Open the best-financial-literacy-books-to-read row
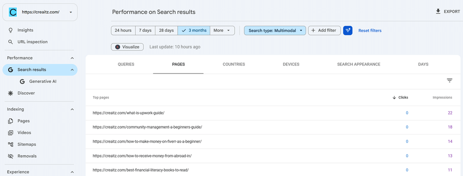This screenshot has width=463, height=176. point(273,170)
